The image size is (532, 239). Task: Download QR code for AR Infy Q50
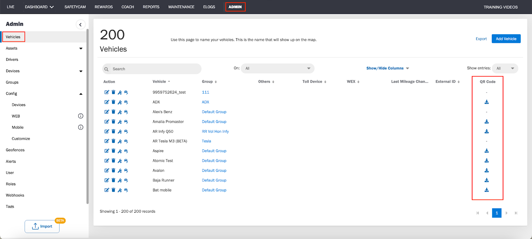pos(486,131)
